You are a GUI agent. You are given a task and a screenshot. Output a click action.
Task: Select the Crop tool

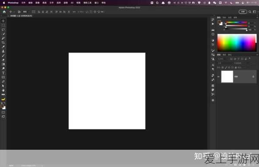click(x=3, y=42)
